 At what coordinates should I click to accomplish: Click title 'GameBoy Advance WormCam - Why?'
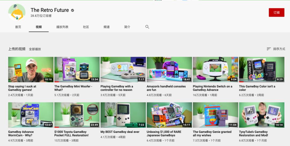click(21, 134)
